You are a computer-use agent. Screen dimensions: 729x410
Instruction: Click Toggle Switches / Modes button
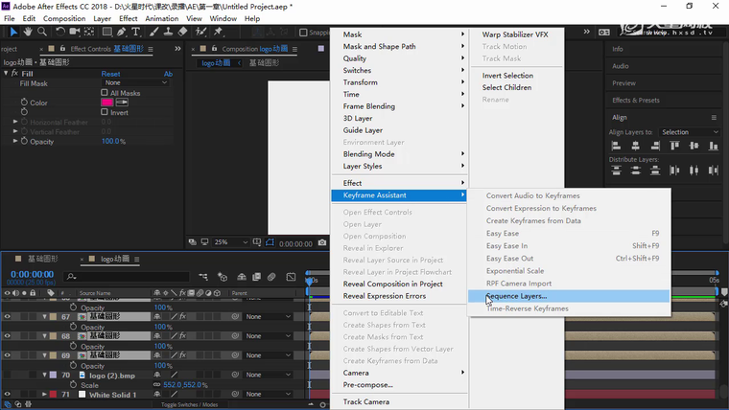pos(192,405)
